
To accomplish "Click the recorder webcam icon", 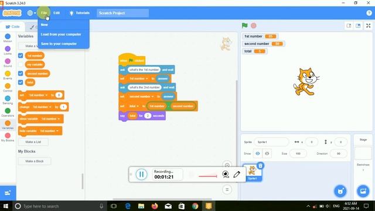I will [225, 175].
